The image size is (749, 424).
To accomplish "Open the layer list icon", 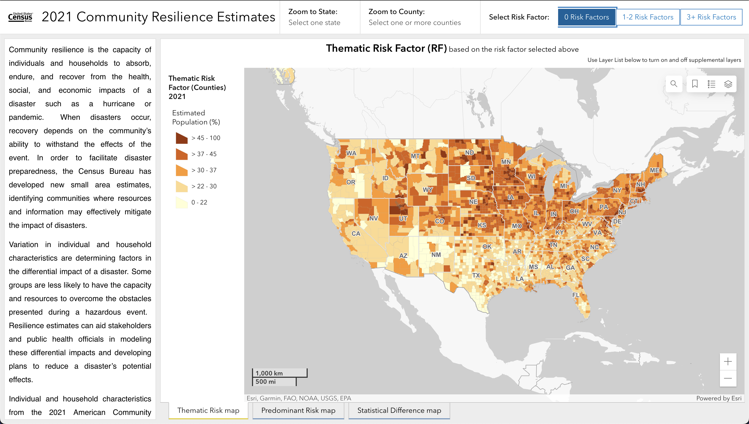I will point(728,84).
